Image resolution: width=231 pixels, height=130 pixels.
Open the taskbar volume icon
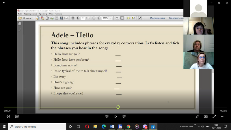click(203, 127)
